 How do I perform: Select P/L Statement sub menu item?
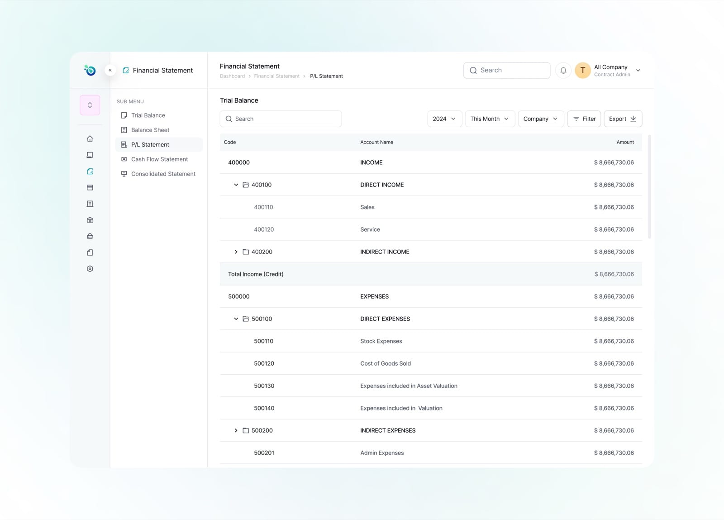[159, 144]
